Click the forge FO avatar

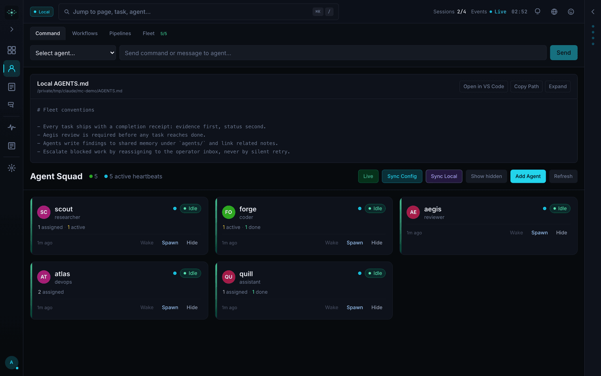pos(228,212)
